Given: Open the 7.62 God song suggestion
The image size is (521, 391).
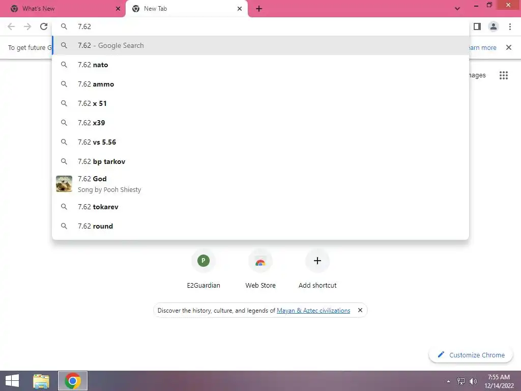Looking at the screenshot, I should click(x=260, y=184).
